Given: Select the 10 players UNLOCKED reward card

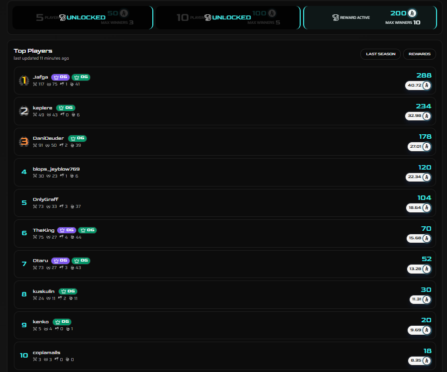Looking at the screenshot, I should click(228, 18).
